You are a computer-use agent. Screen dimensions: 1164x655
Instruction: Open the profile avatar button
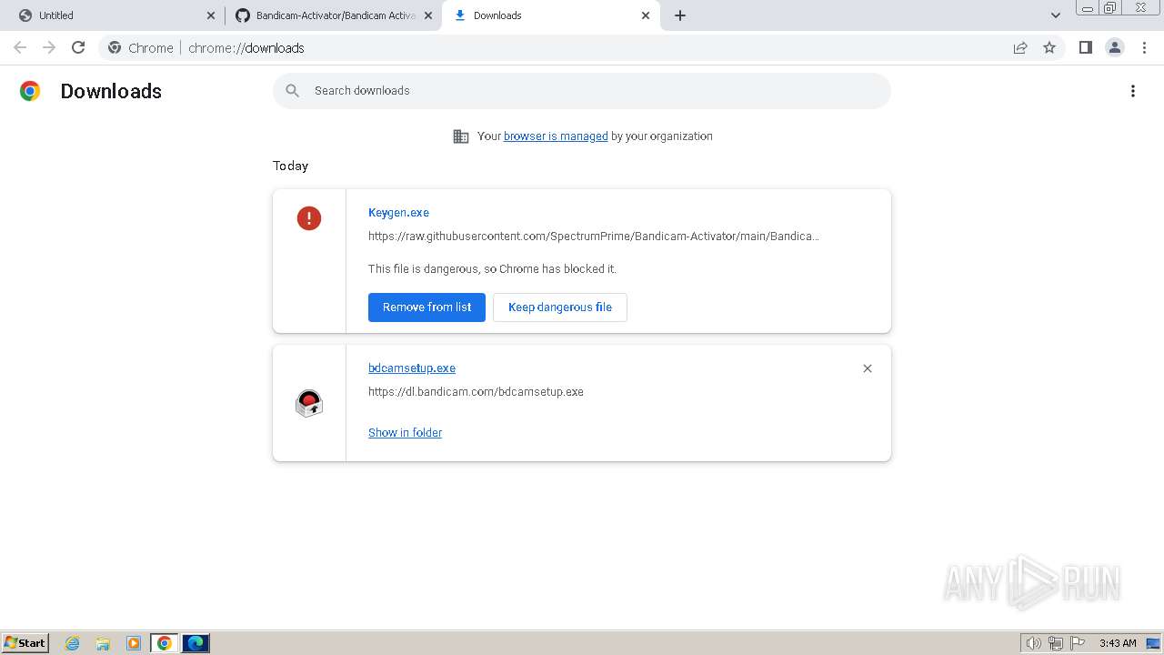point(1115,47)
